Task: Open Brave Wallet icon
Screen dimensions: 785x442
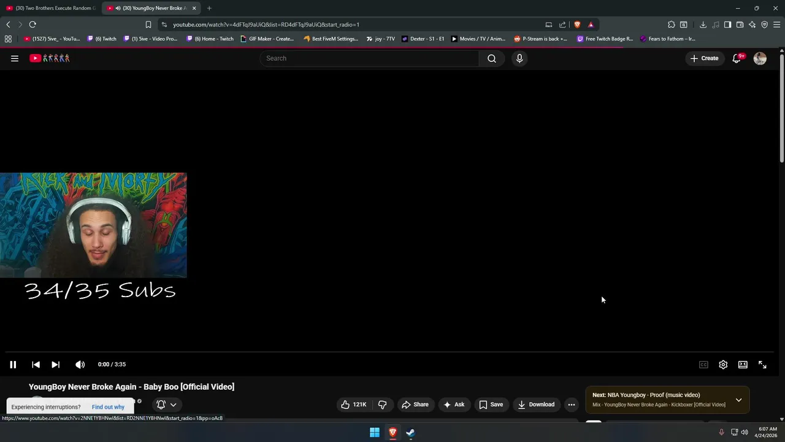Action: tap(740, 25)
